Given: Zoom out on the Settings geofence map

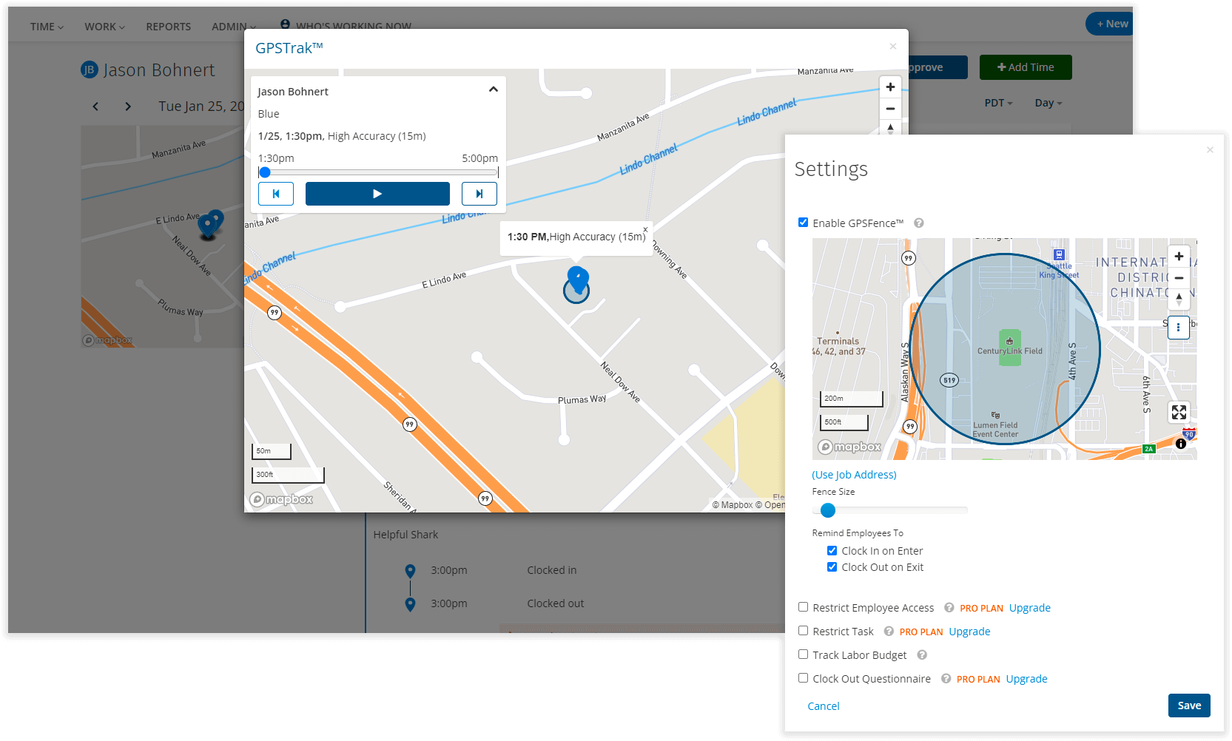Looking at the screenshot, I should point(1179,278).
